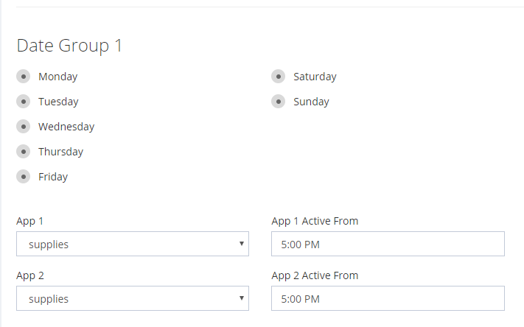Click the Sunday label text
Screen dimensions: 524x327
(x=311, y=102)
